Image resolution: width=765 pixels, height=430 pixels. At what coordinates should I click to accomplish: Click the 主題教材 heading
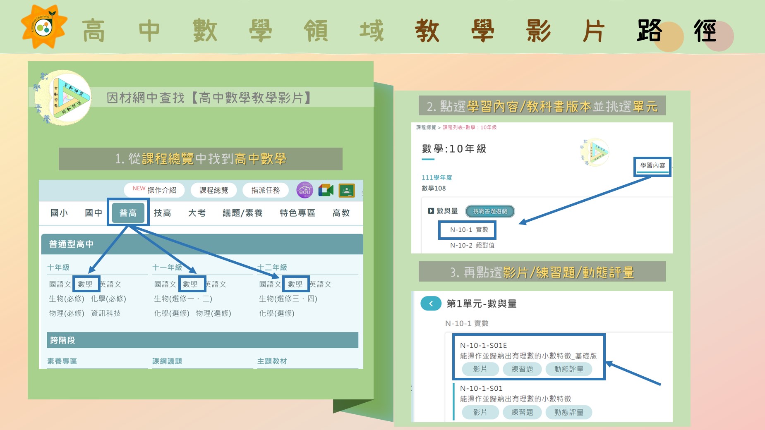[272, 361]
